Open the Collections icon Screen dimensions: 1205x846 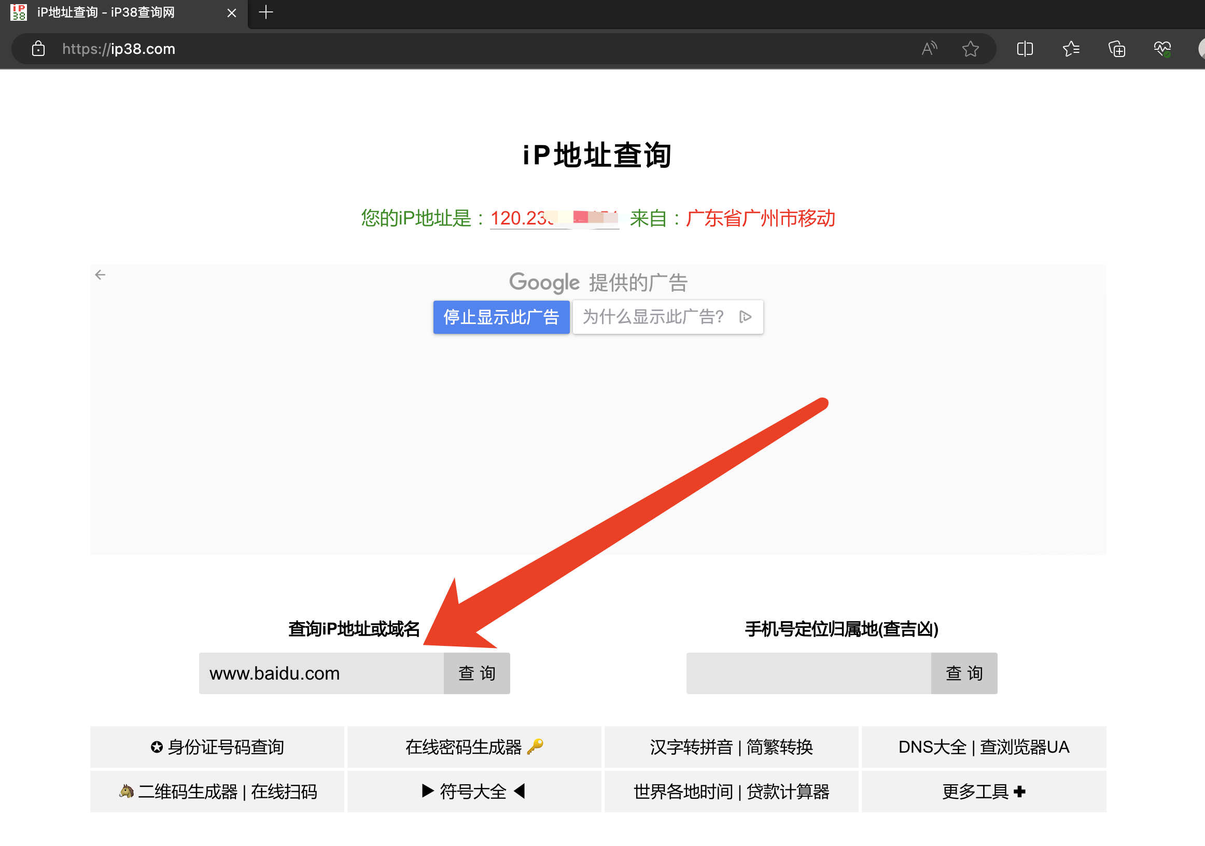(x=1116, y=49)
